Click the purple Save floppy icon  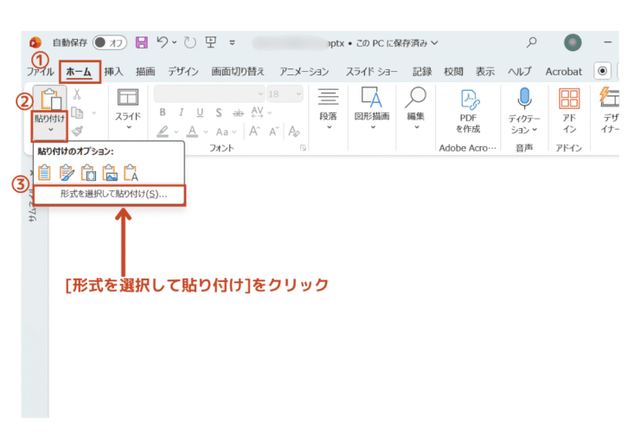click(142, 42)
